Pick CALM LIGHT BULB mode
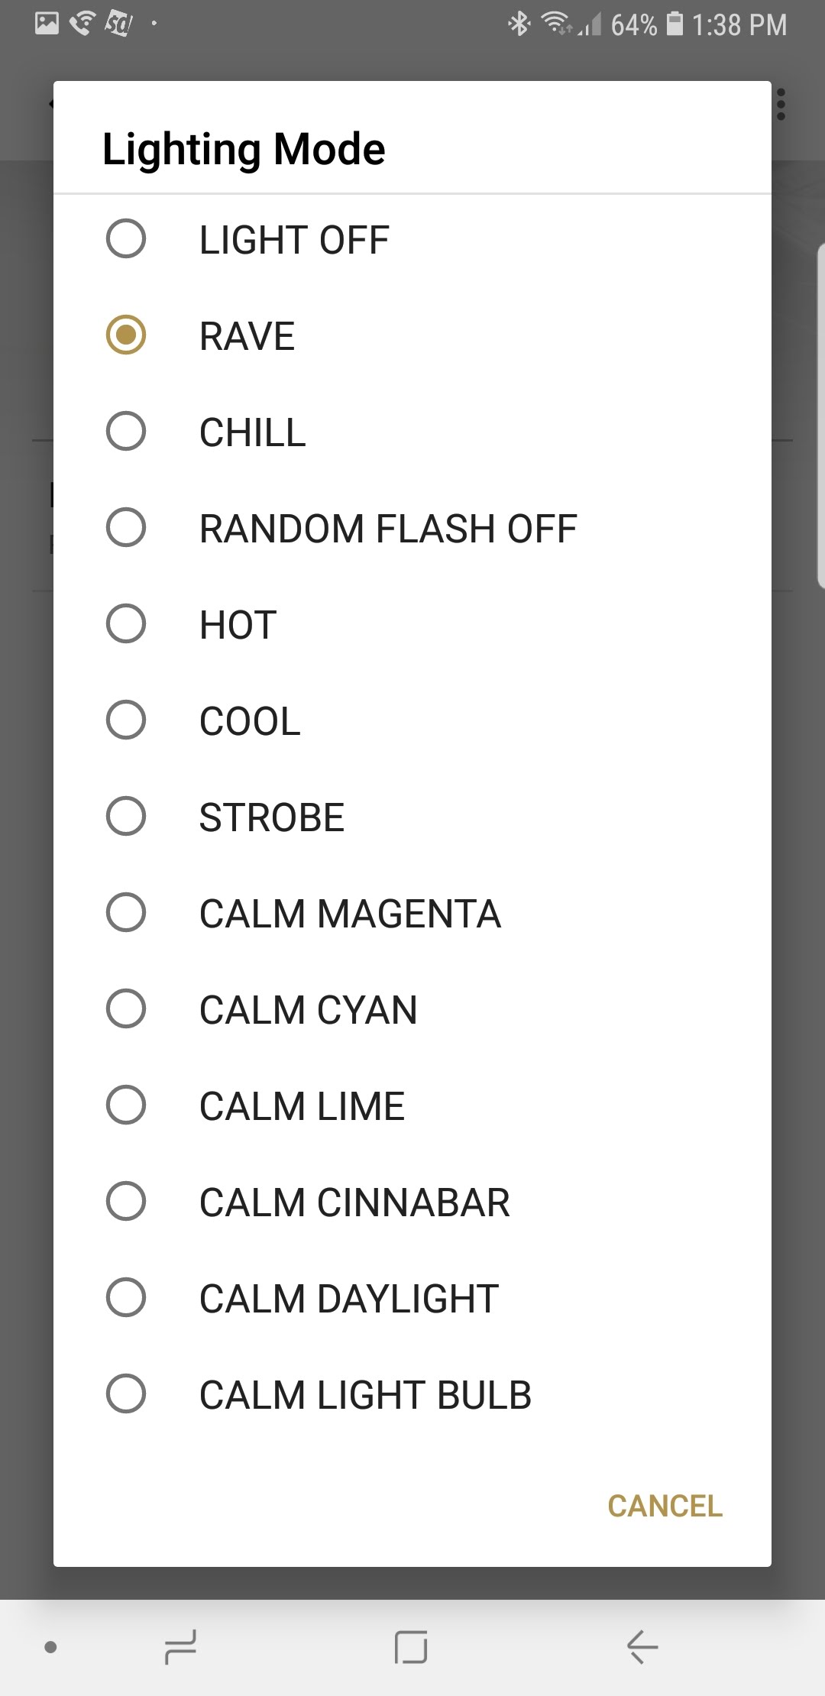The image size is (825, 1696). (x=126, y=1394)
